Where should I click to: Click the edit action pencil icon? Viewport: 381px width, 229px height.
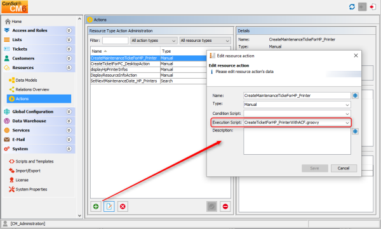pyautogui.click(x=109, y=206)
